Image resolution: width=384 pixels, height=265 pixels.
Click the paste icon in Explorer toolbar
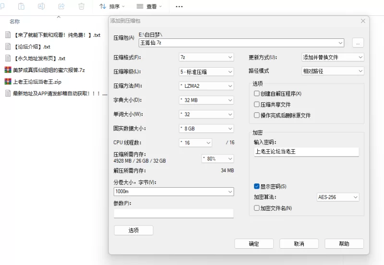tap(21, 6)
